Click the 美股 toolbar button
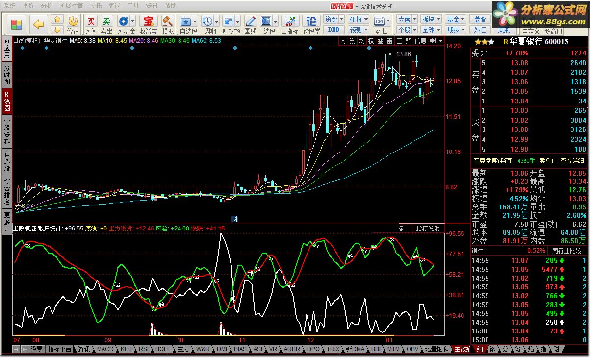This screenshot has width=591, height=358. (x=504, y=30)
